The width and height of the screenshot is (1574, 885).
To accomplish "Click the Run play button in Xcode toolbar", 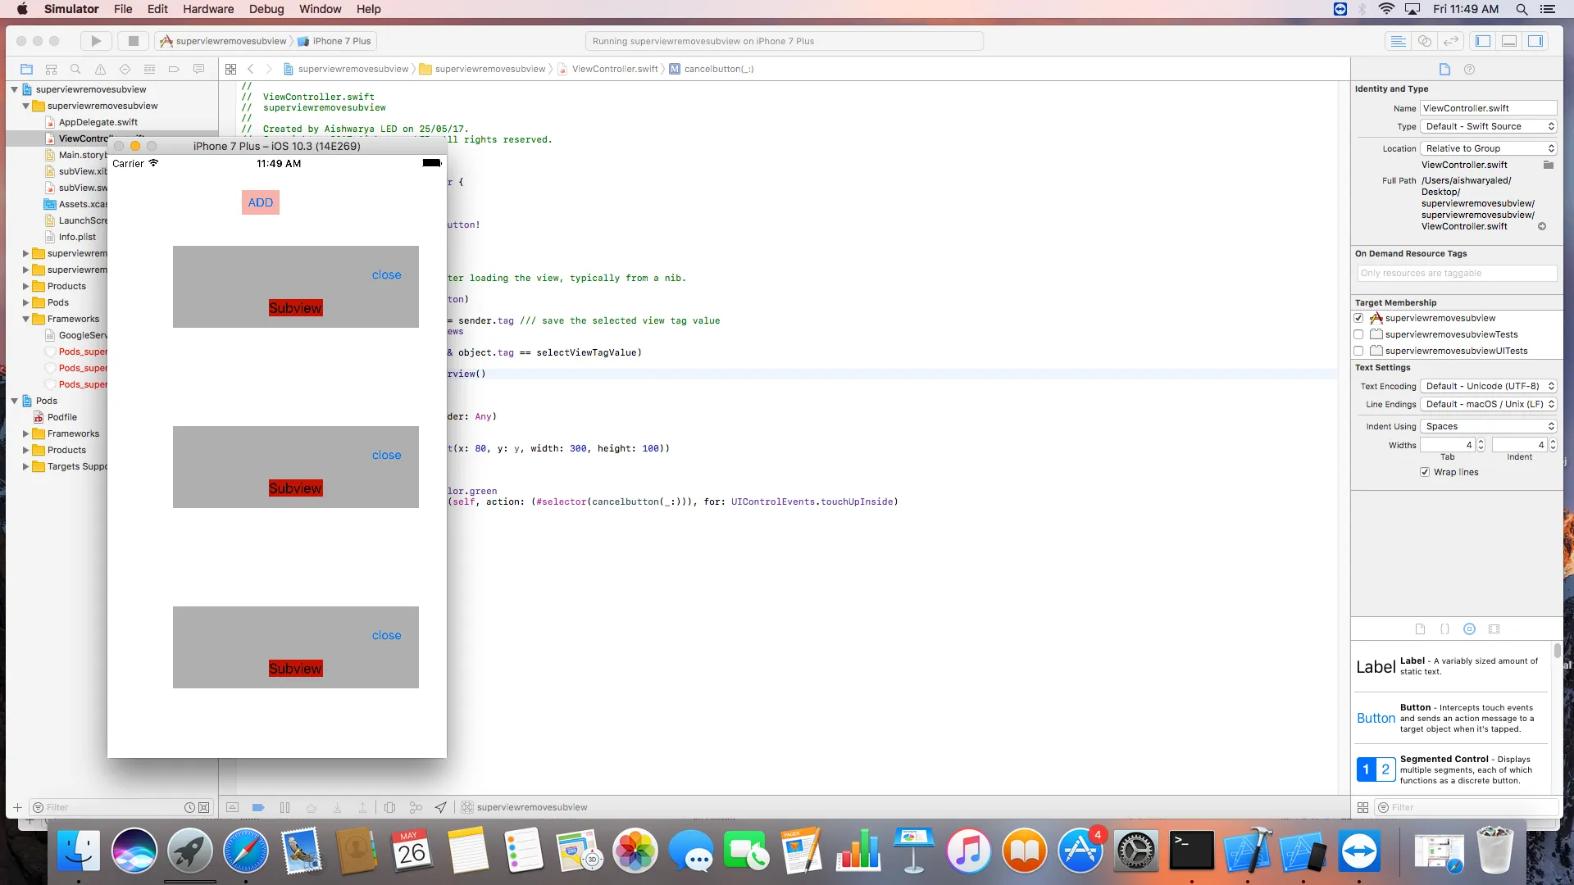I will pyautogui.click(x=96, y=41).
